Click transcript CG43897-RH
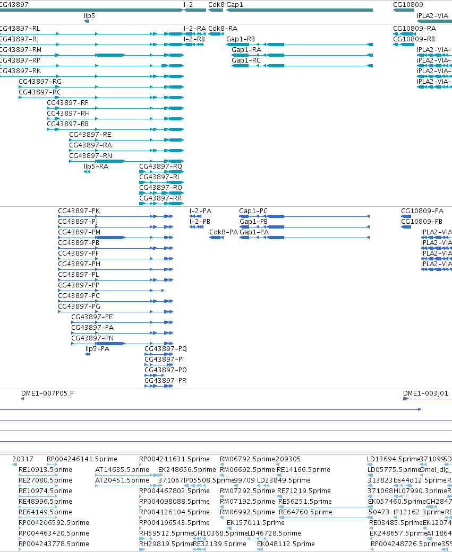This screenshot has height=552, width=452. pos(115,119)
